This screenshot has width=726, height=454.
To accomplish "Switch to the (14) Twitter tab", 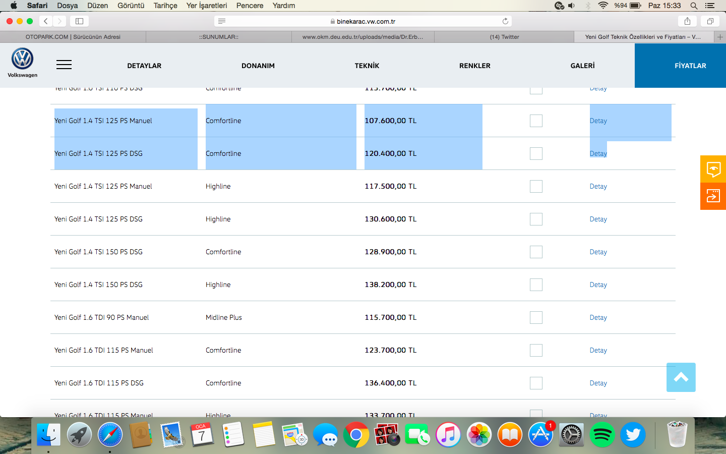I will coord(504,37).
